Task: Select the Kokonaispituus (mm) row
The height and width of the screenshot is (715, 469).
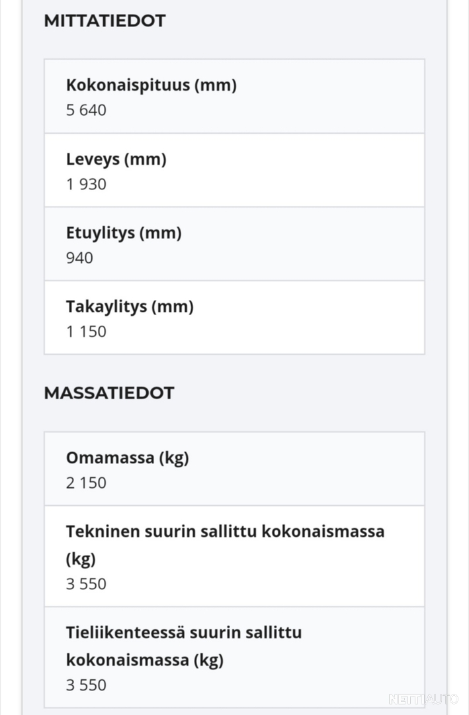Action: [x=234, y=96]
